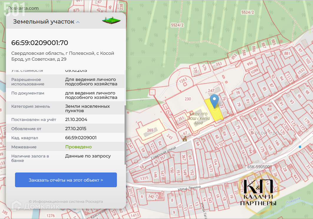This screenshot has height=219, width=313.
Task: Click the МКОУ ПГО ООШ с.Косой Брод label
Action: (199, 118)
